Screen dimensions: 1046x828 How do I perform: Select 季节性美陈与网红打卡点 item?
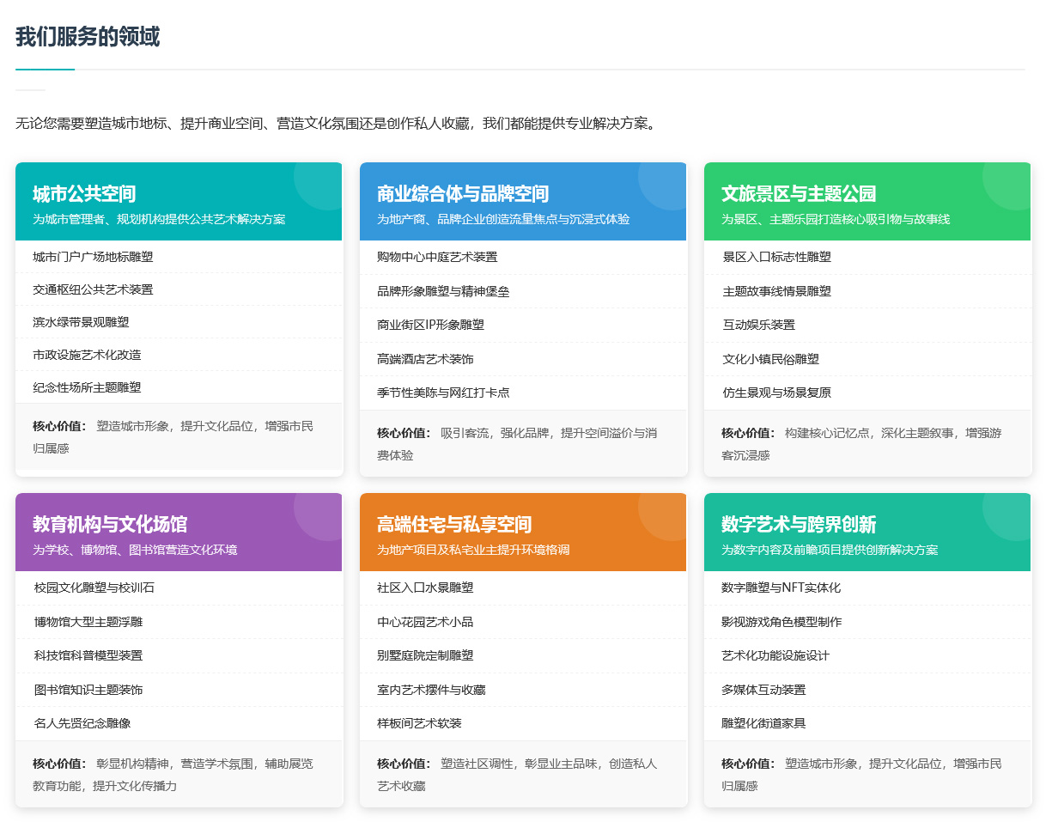443,393
